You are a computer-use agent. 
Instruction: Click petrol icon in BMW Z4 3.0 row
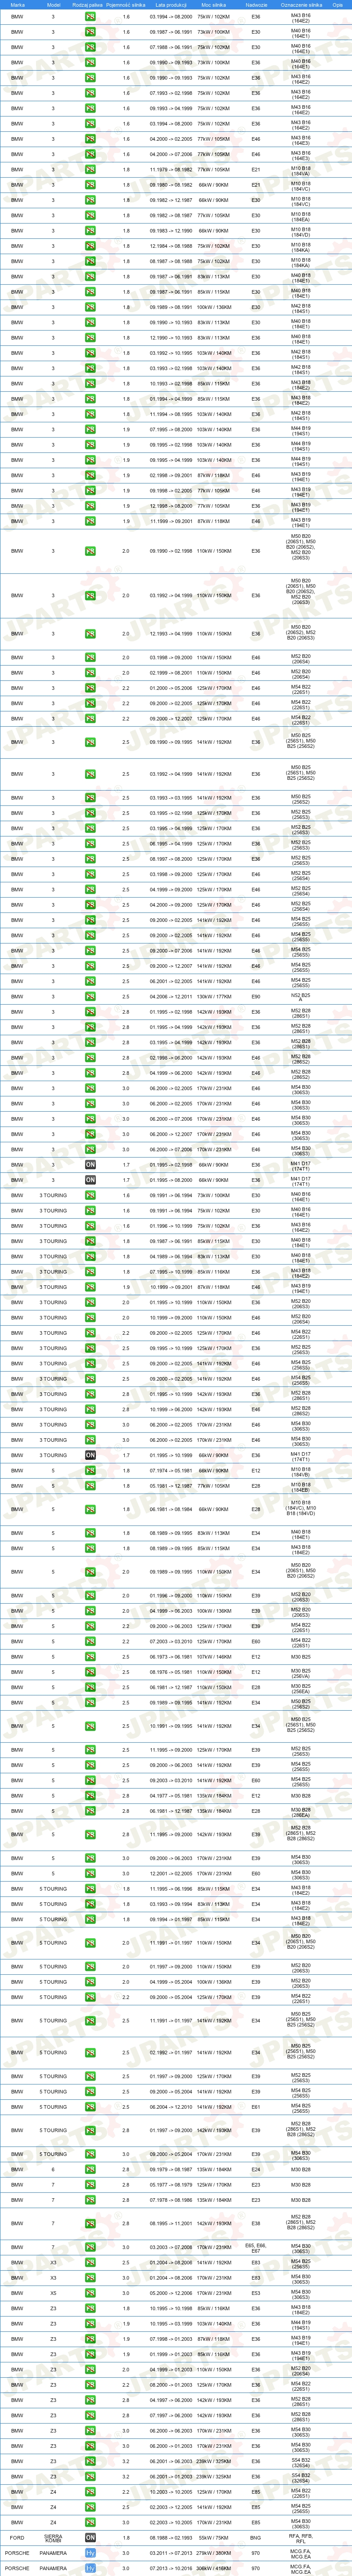point(90,2522)
